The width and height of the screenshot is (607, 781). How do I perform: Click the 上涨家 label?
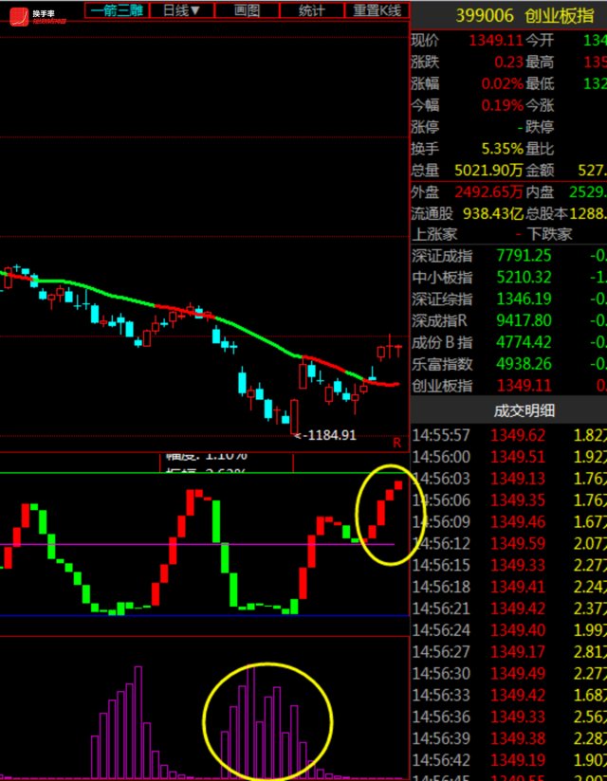[434, 234]
